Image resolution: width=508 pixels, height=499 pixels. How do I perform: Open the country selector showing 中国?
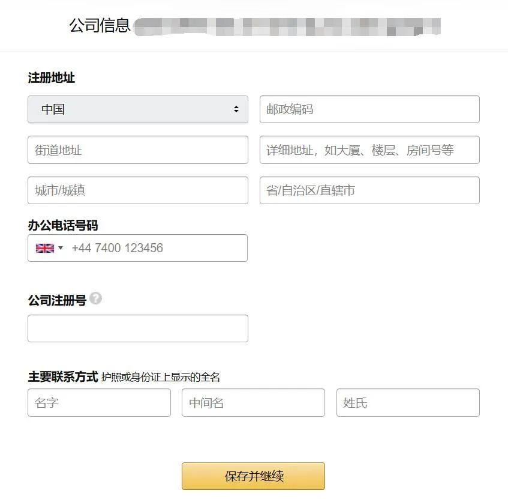click(x=138, y=109)
